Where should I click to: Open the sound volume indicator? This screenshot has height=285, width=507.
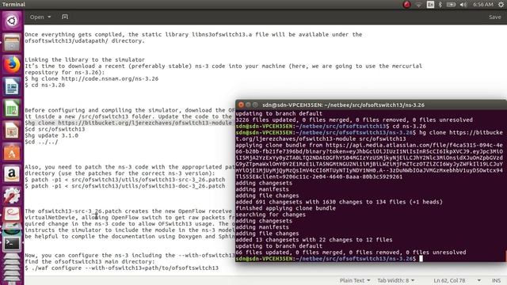(463, 5)
